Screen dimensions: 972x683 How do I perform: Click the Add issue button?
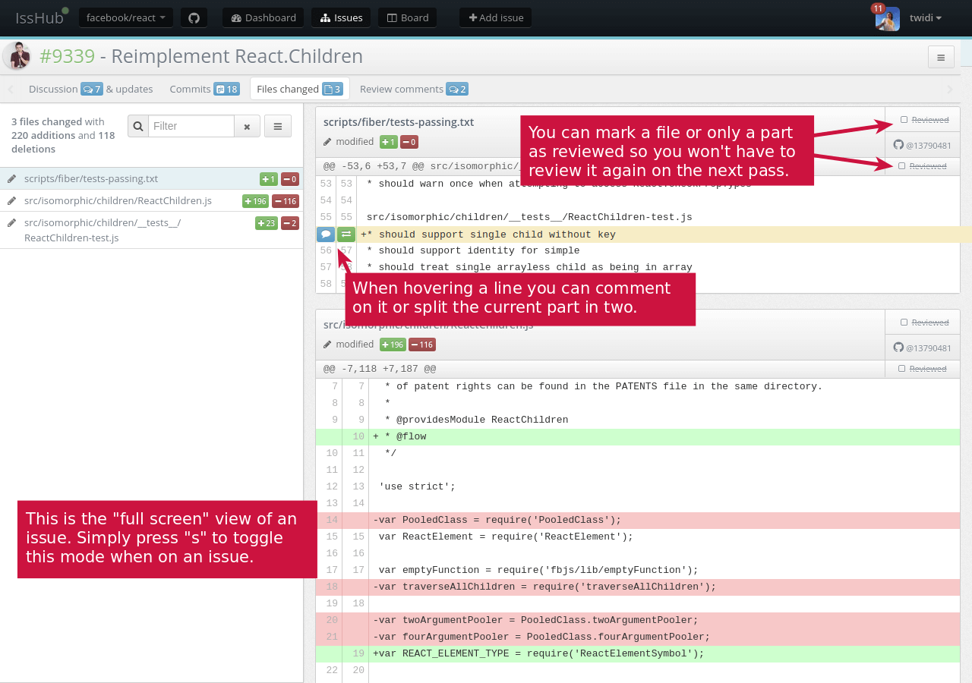[x=496, y=17]
